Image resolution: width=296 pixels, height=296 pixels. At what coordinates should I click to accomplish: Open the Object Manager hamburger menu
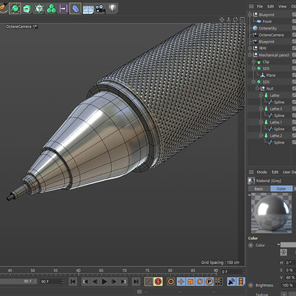pos(251,7)
